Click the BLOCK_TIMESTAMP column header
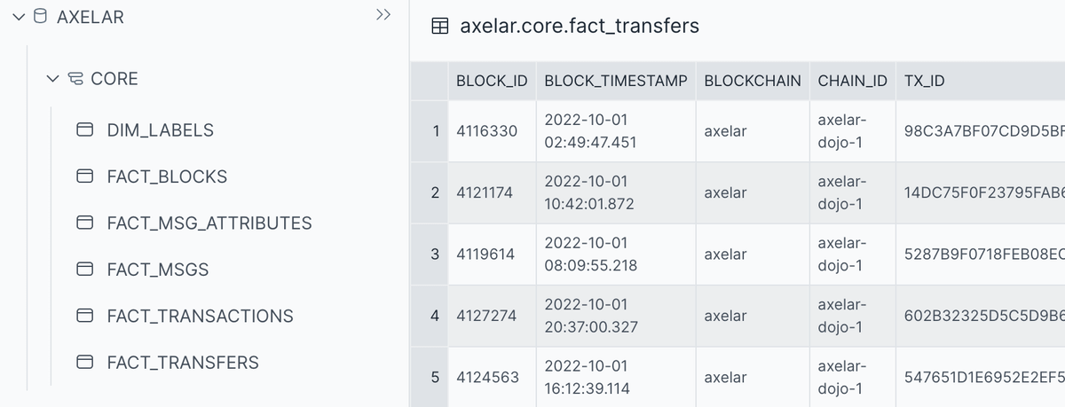1065x407 pixels. [x=616, y=82]
